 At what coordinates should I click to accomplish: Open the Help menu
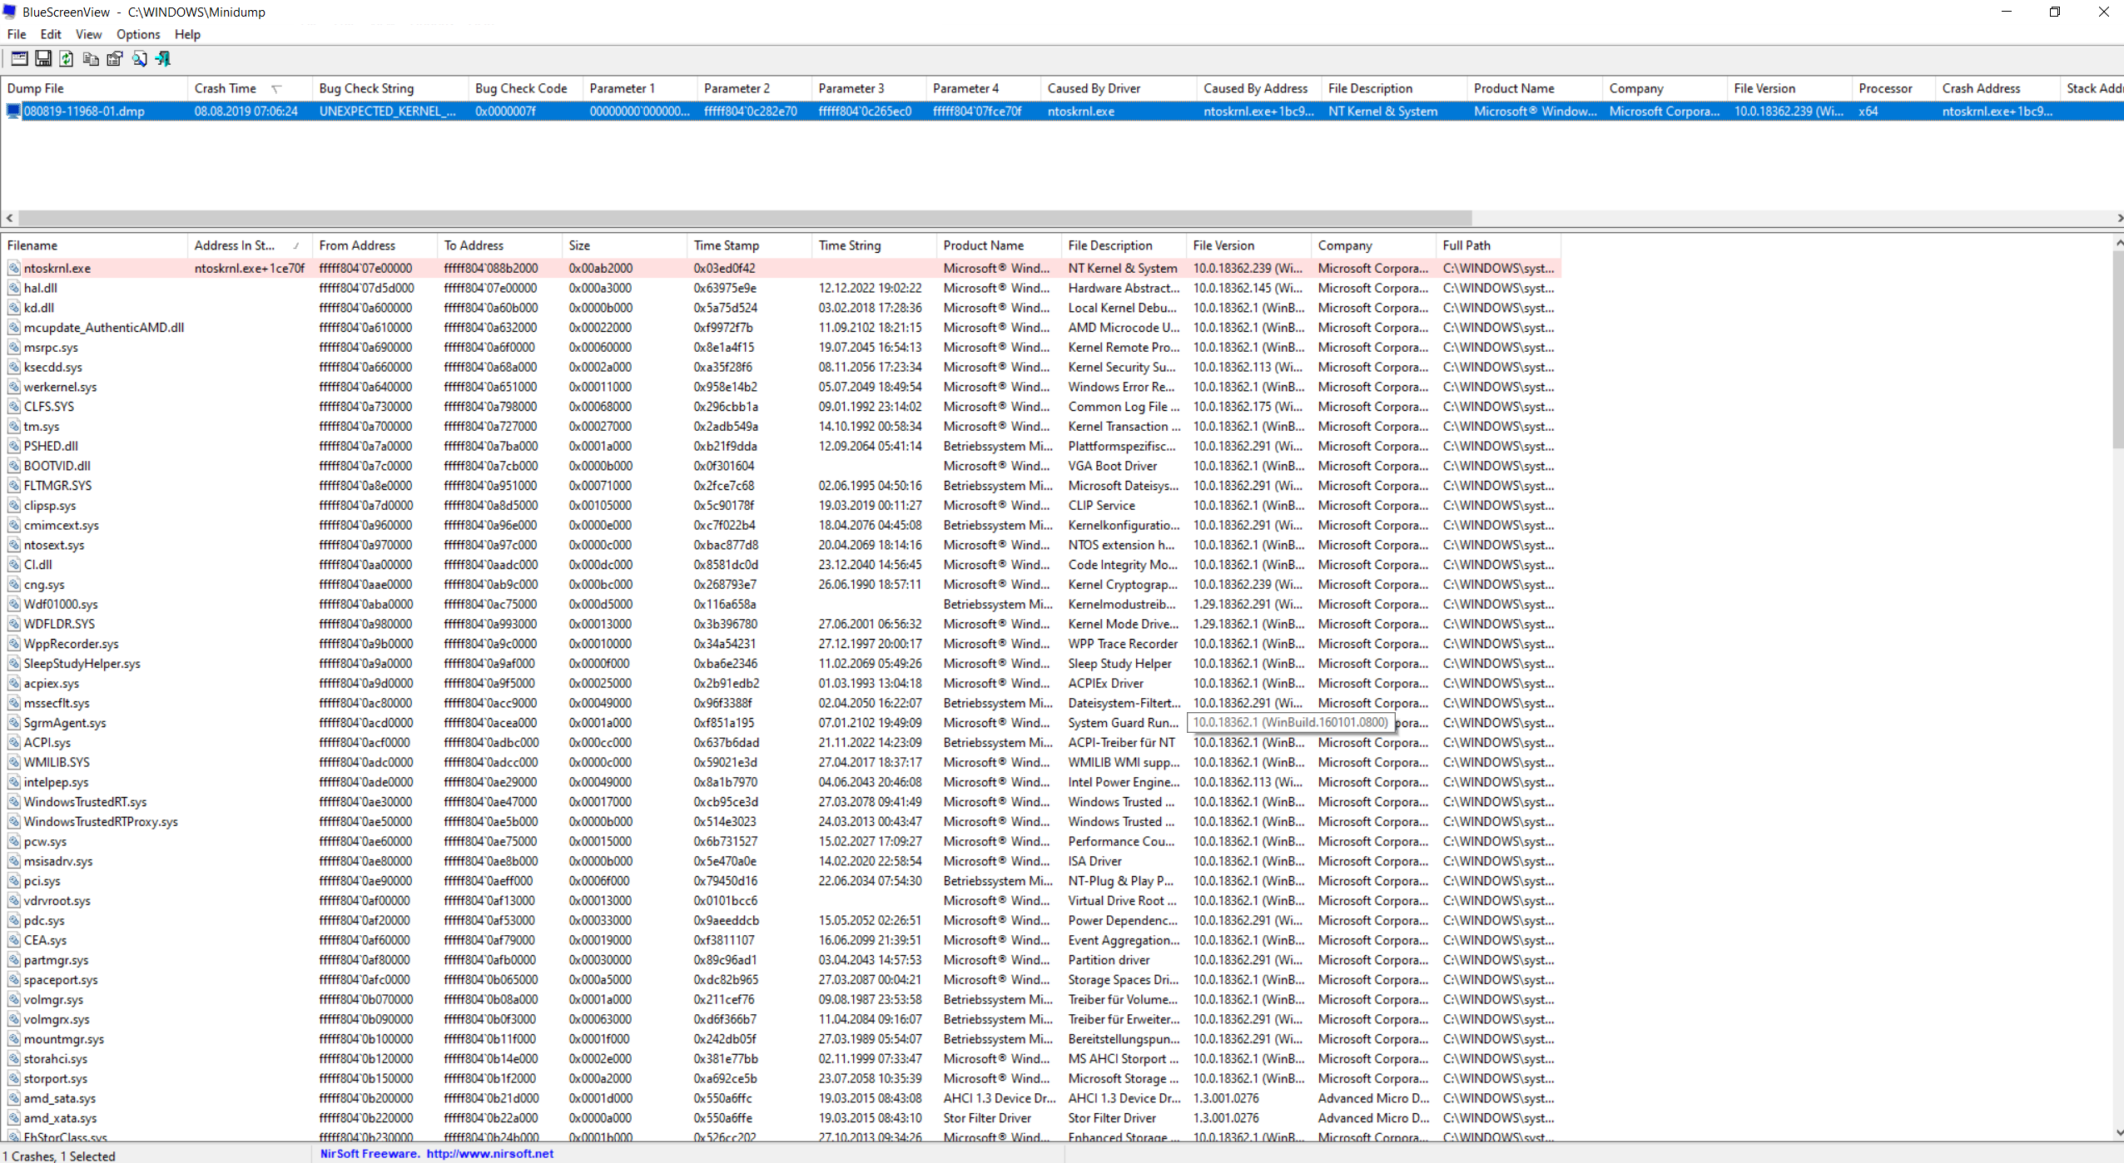coord(187,34)
